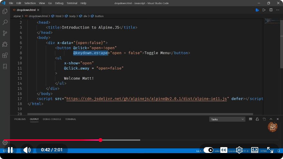Pause the video playback

pos(10,150)
